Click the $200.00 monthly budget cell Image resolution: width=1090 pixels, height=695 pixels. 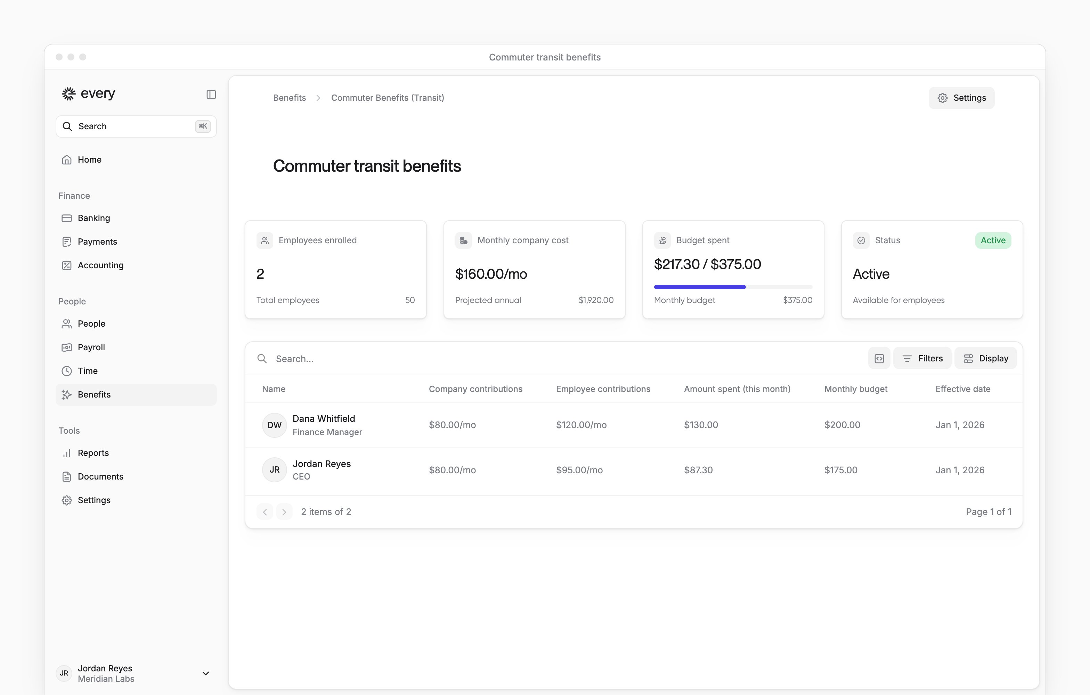[842, 425]
